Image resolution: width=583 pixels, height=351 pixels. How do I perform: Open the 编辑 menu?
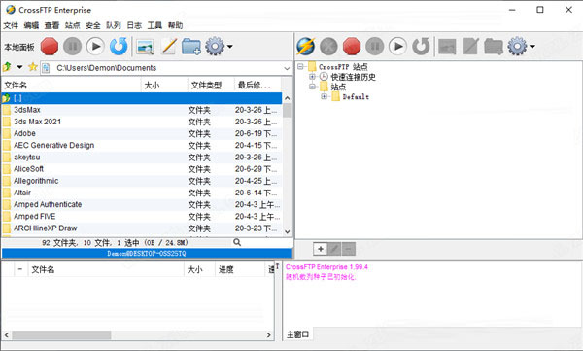pyautogui.click(x=31, y=25)
